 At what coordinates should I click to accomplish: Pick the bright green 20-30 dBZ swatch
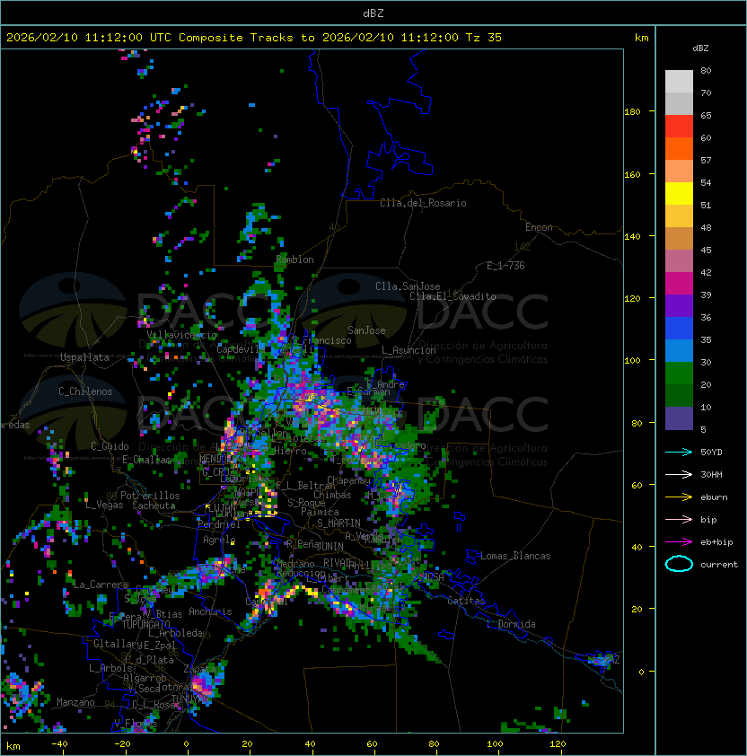[679, 374]
